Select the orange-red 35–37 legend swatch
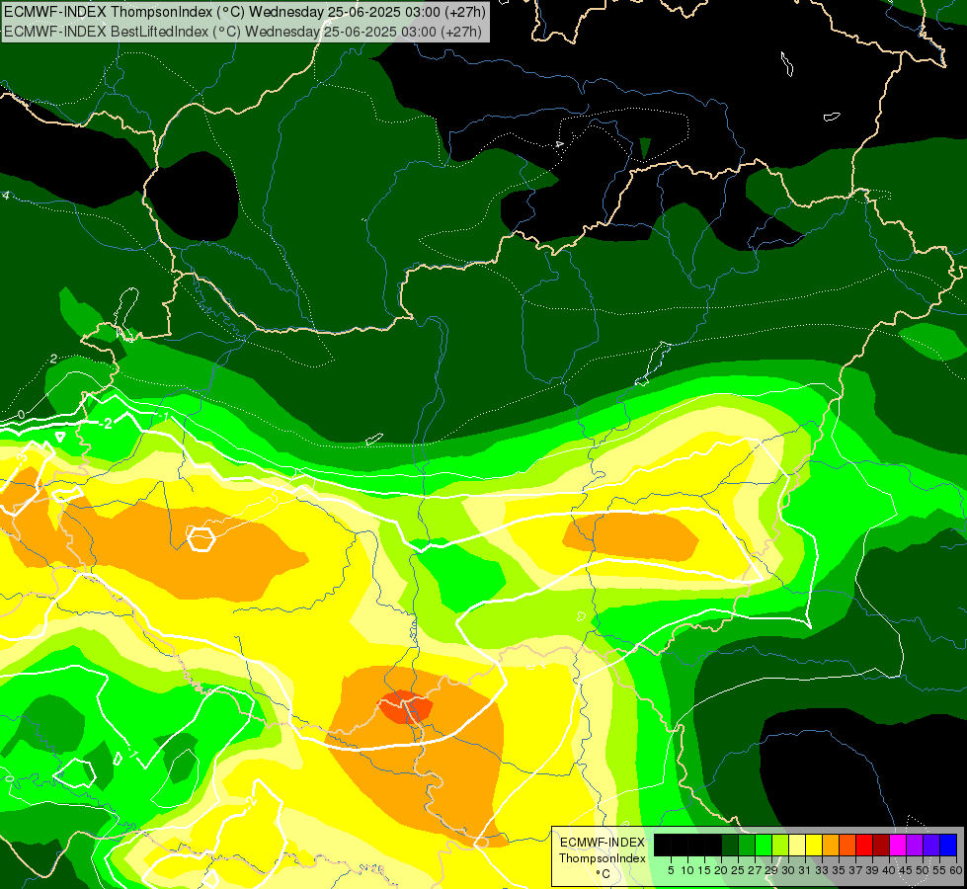The width and height of the screenshot is (967, 889). click(x=847, y=845)
